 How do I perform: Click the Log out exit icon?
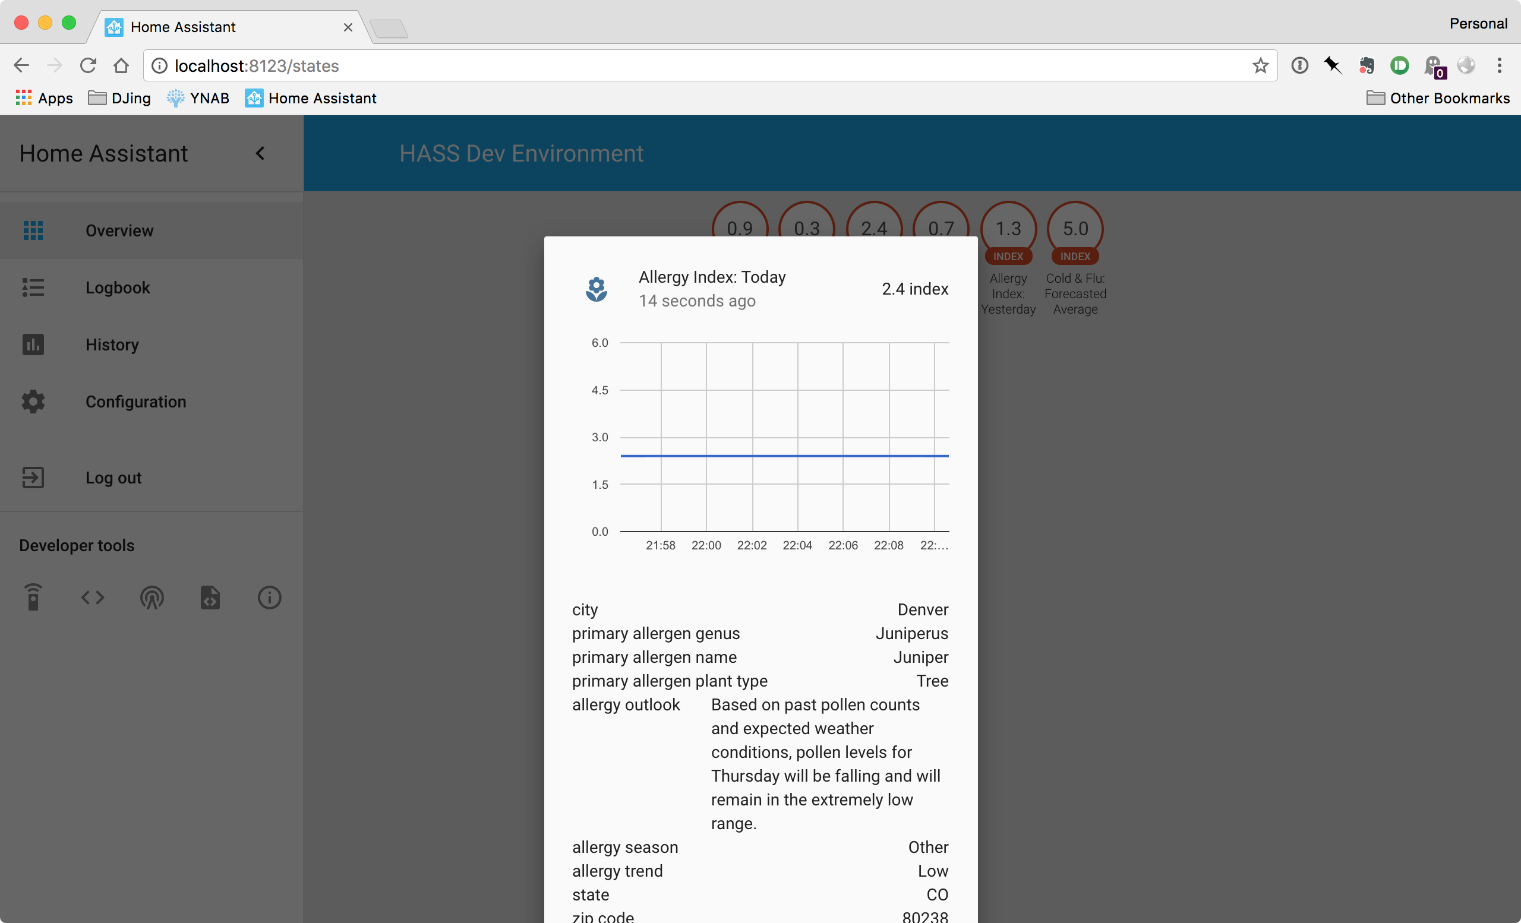point(33,478)
